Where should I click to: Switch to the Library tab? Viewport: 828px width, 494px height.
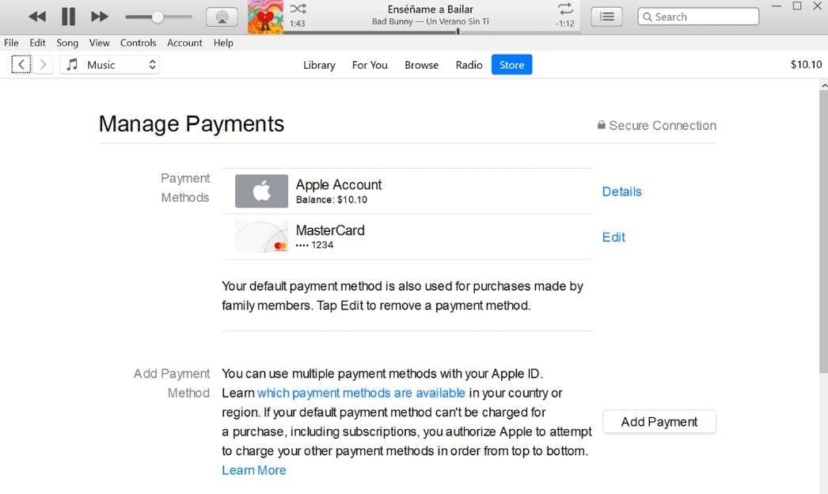click(319, 65)
